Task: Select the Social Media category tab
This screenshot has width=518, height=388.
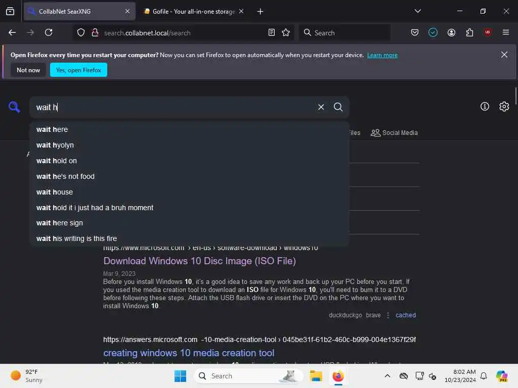Action: (x=394, y=133)
